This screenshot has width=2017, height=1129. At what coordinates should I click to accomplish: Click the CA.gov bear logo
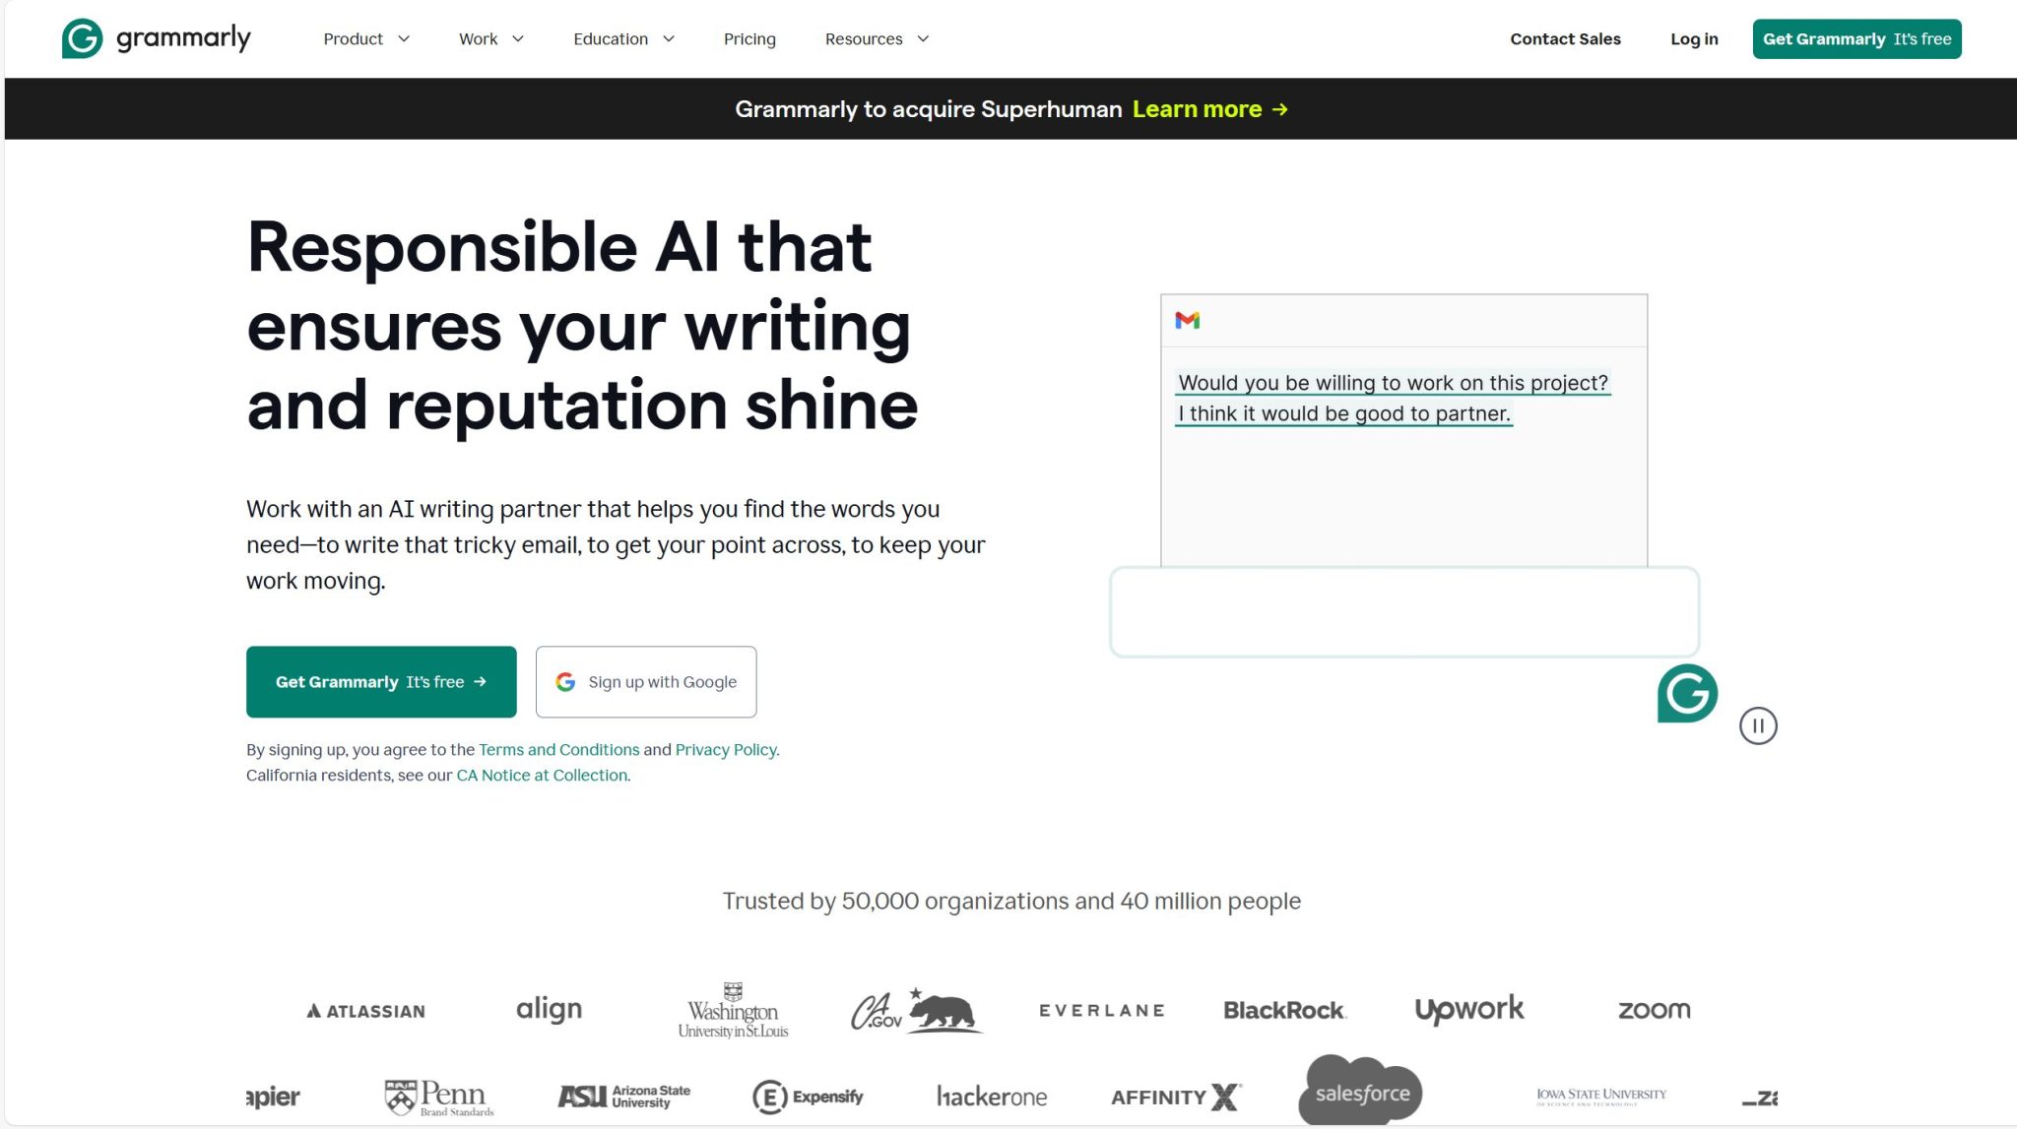coord(916,1010)
